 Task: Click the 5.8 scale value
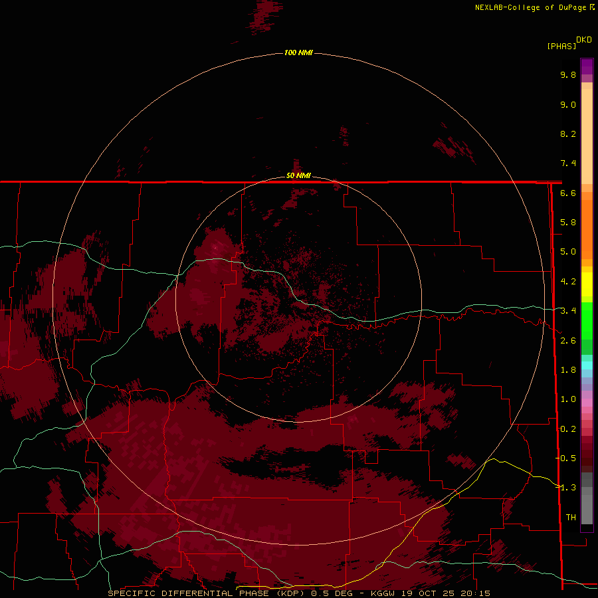click(568, 223)
